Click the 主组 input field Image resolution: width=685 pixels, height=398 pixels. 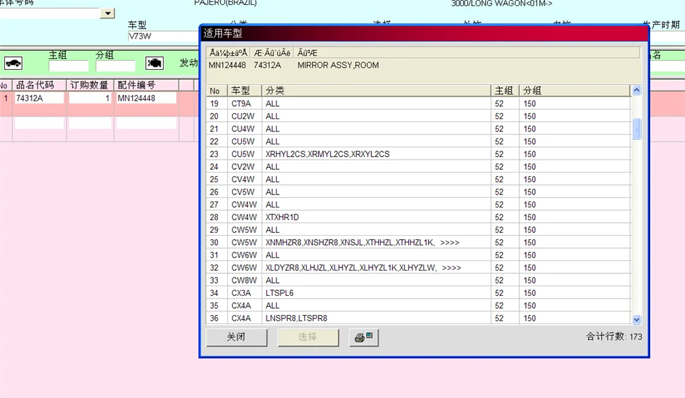click(68, 66)
